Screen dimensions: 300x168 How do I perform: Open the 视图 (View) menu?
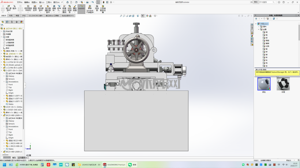[x=34, y=2]
